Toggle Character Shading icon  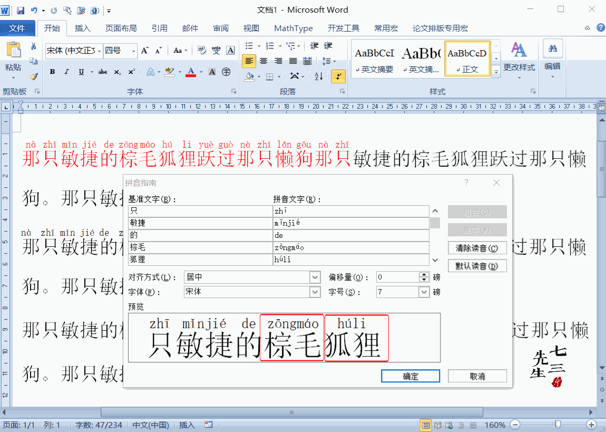[x=212, y=72]
